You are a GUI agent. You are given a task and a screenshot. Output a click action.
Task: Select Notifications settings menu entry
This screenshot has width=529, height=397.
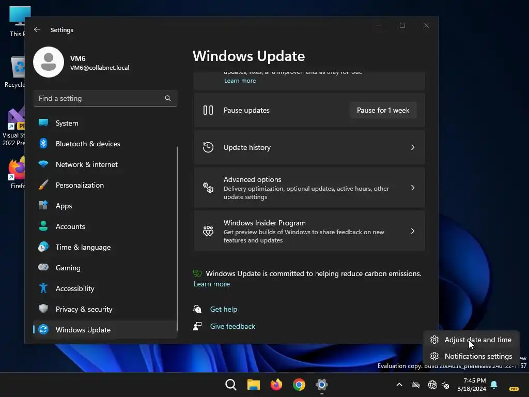coord(471,357)
